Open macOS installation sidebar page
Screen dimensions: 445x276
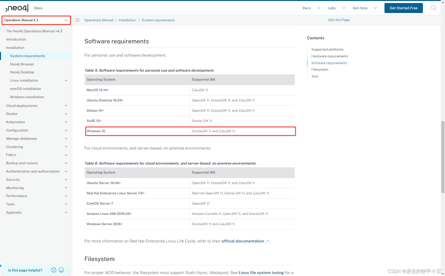25,89
